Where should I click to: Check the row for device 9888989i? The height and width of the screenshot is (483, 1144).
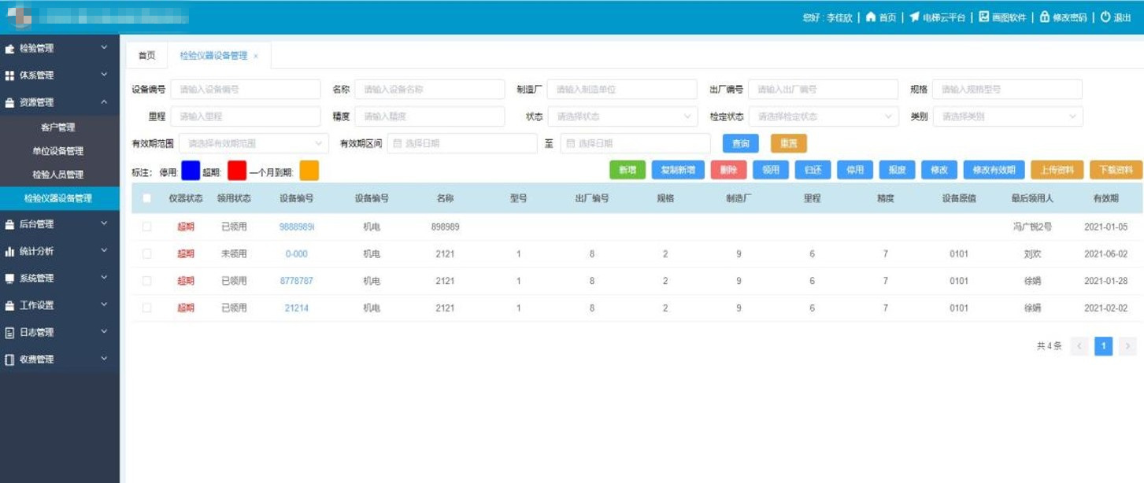coord(146,227)
